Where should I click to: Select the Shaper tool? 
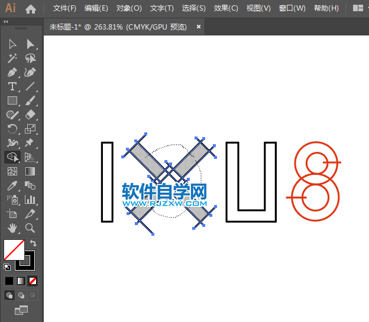[12, 115]
